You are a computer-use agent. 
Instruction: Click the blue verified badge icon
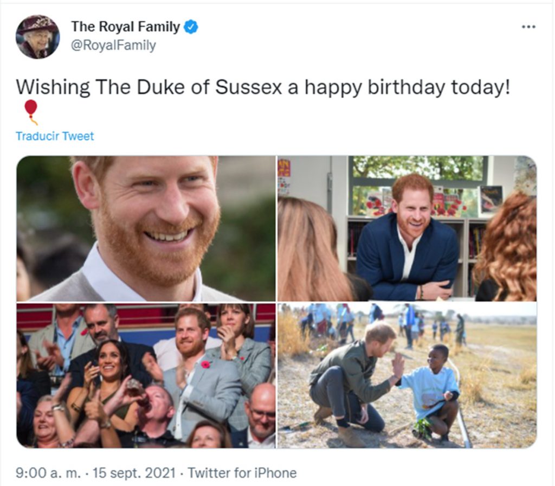[191, 27]
